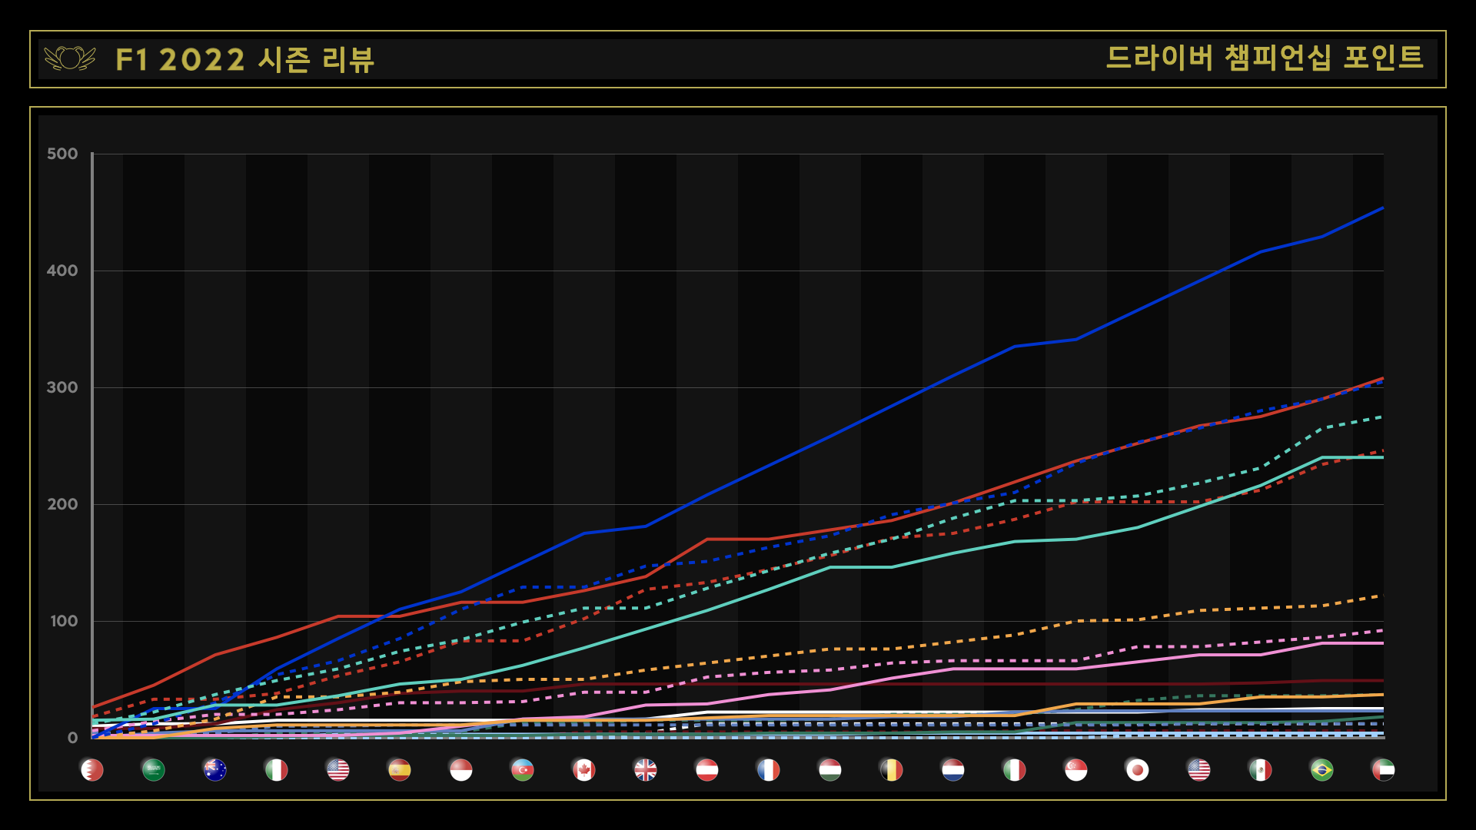
Task: Click the 0 y-axis label
Action: 73,738
